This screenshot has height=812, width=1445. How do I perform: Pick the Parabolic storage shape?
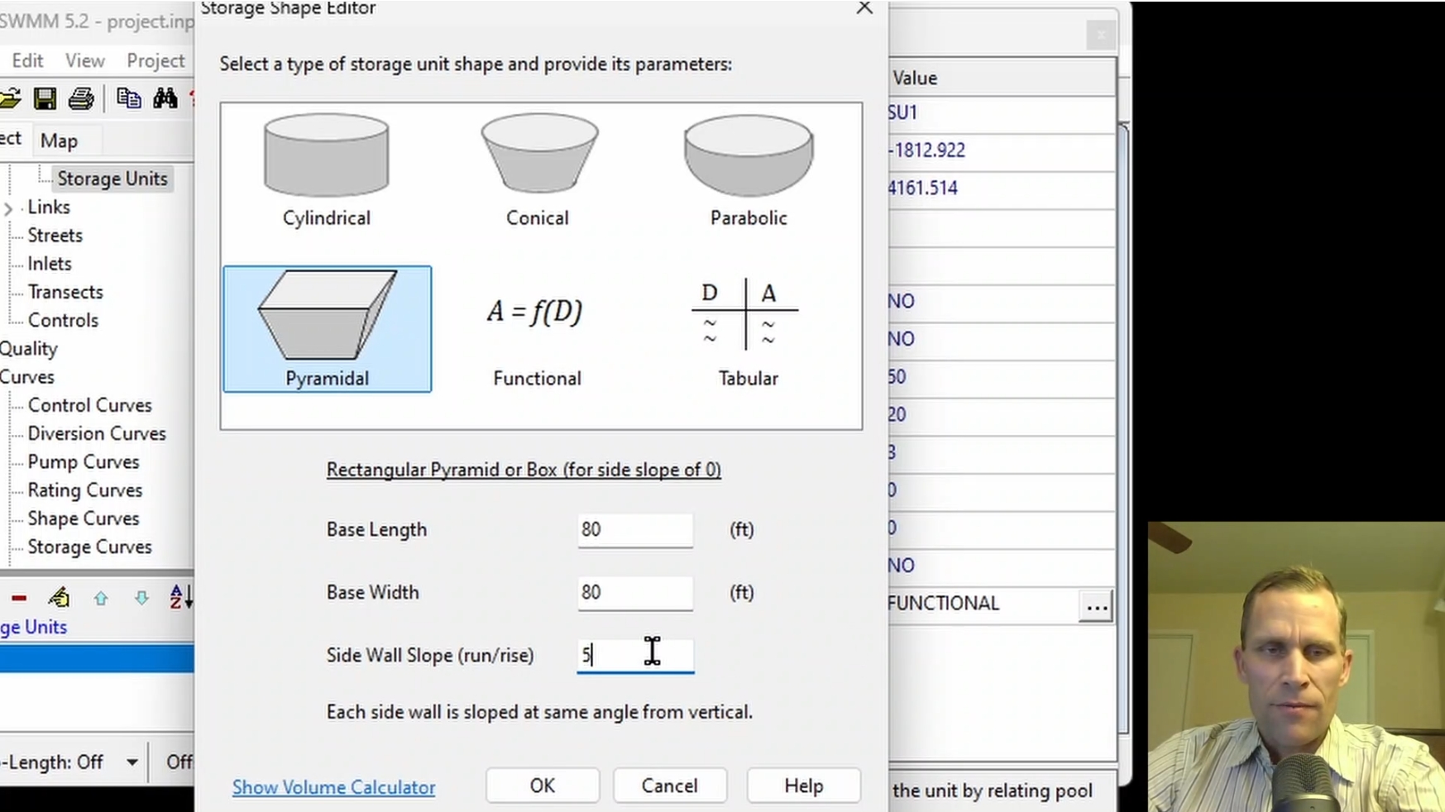749,172
